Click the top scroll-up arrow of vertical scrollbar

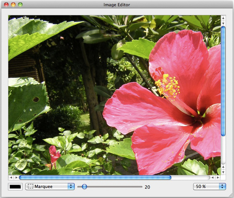coord(223,18)
